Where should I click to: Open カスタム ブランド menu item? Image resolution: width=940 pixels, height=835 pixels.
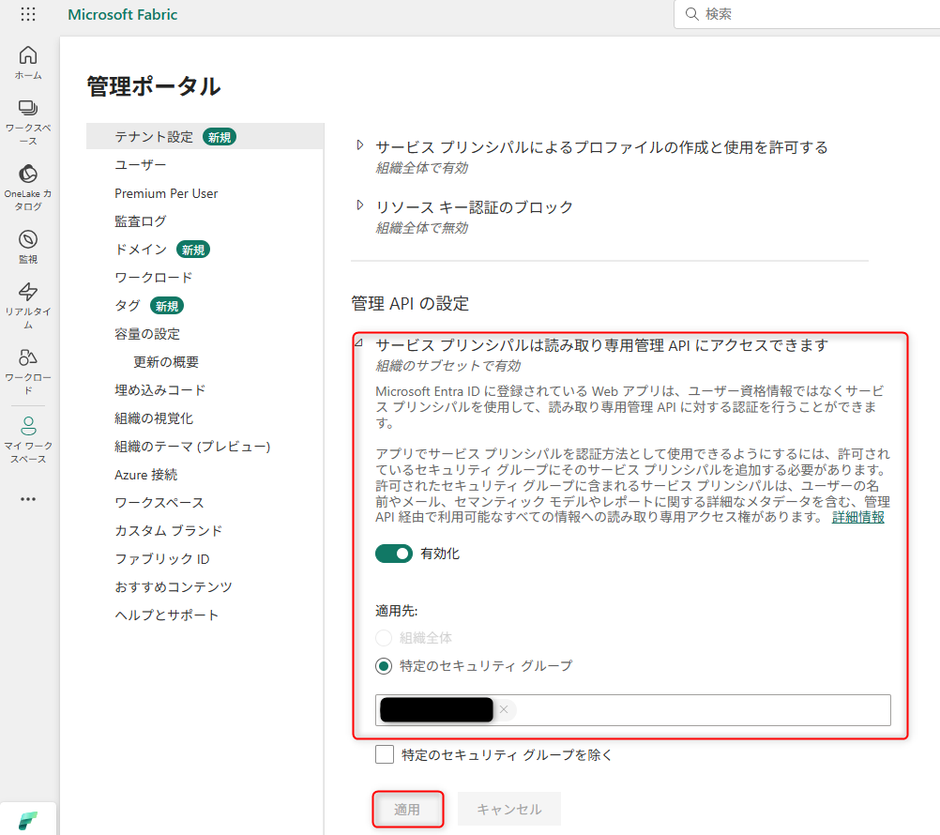pos(168,531)
